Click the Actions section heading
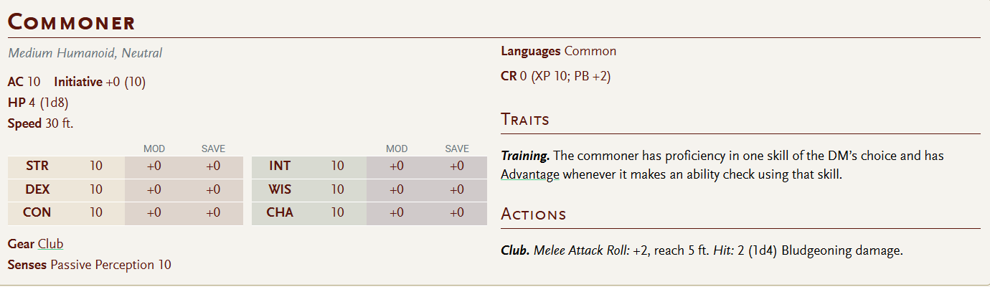990x287 pixels. click(x=533, y=215)
